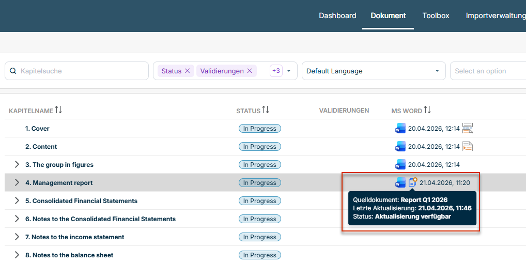Click the page layout icon in Cover row
This screenshot has height=263, width=526.
pyautogui.click(x=468, y=129)
